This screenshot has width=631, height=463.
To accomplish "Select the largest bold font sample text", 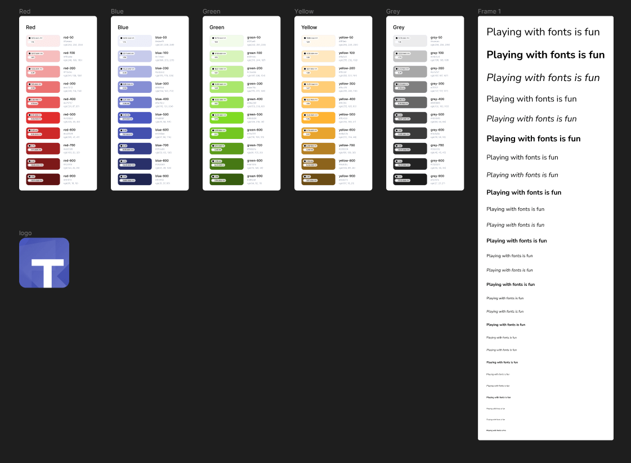I will [x=545, y=55].
